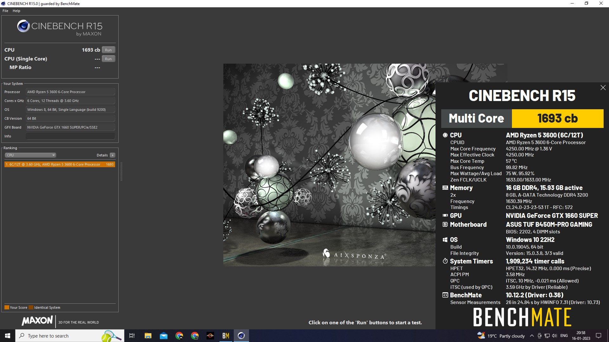Click the File Integrity version value
The width and height of the screenshot is (609, 342).
tap(534, 253)
